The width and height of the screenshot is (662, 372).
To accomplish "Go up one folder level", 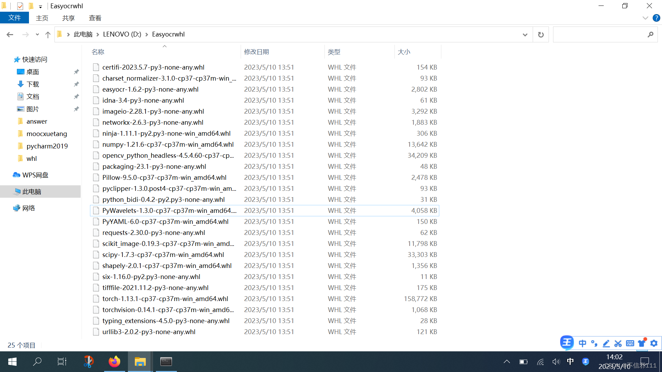I will point(48,34).
